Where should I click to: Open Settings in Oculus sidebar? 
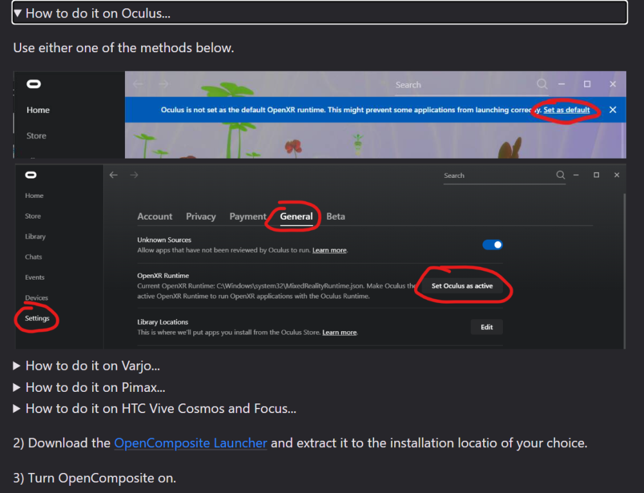tap(37, 318)
